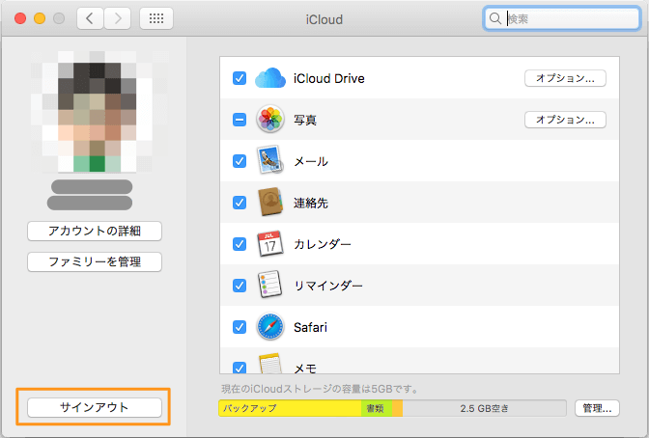Screen dimensions: 649x438
Task: Click the pixelated account profile picture
Action: pyautogui.click(x=98, y=112)
